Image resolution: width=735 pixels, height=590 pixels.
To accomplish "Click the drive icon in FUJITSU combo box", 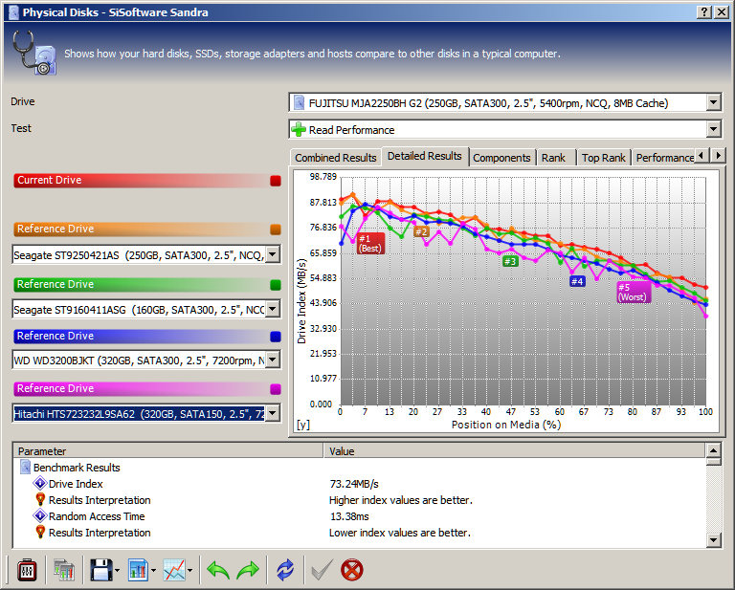I will pos(299,102).
